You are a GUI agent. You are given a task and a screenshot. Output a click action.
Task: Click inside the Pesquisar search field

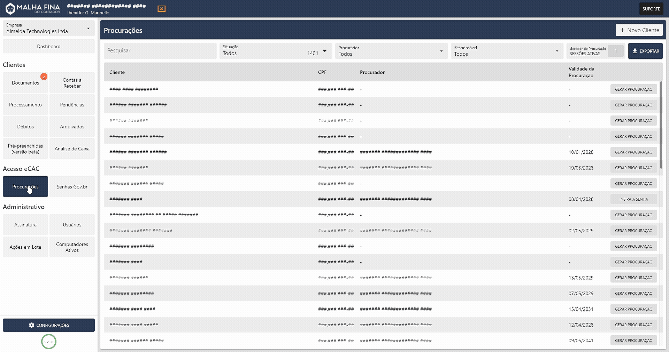(160, 51)
